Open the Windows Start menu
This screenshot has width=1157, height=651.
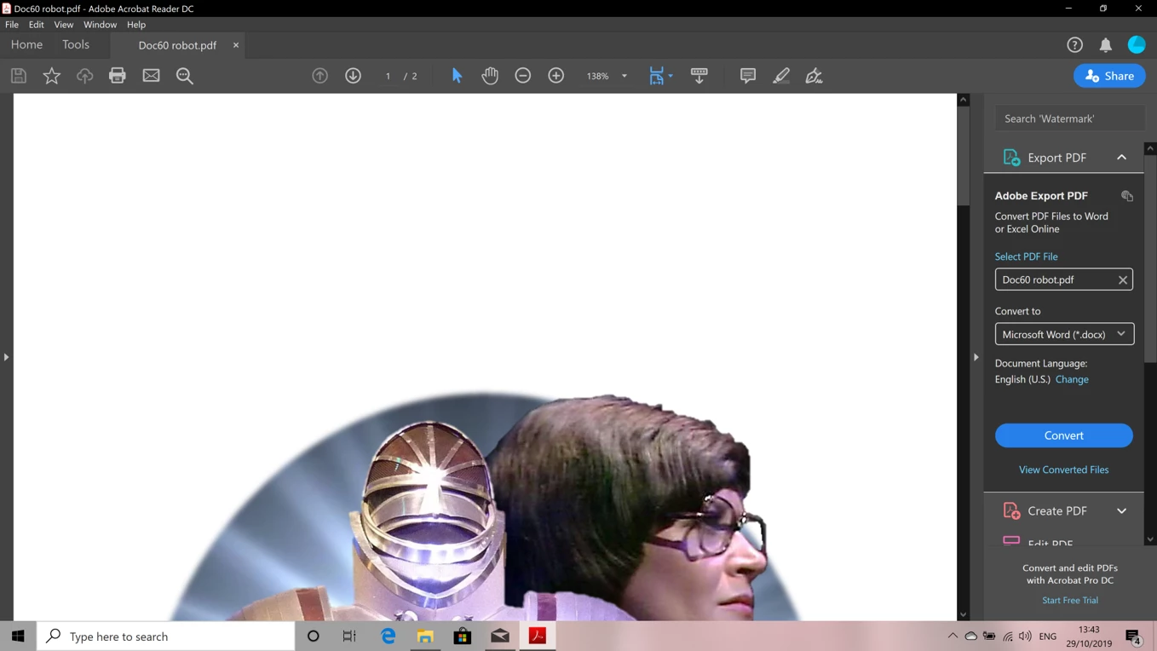18,636
